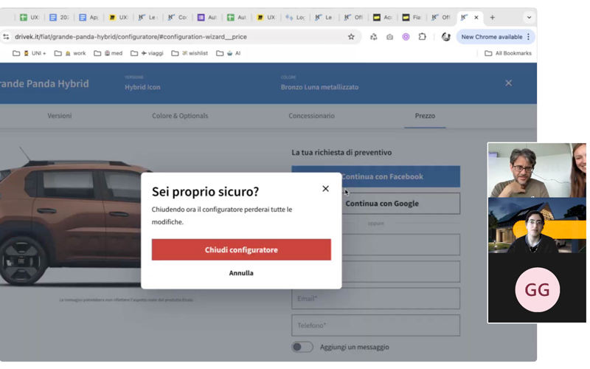The width and height of the screenshot is (590, 369).
Task: Switch to the "Co" browser tab
Action: click(x=177, y=17)
